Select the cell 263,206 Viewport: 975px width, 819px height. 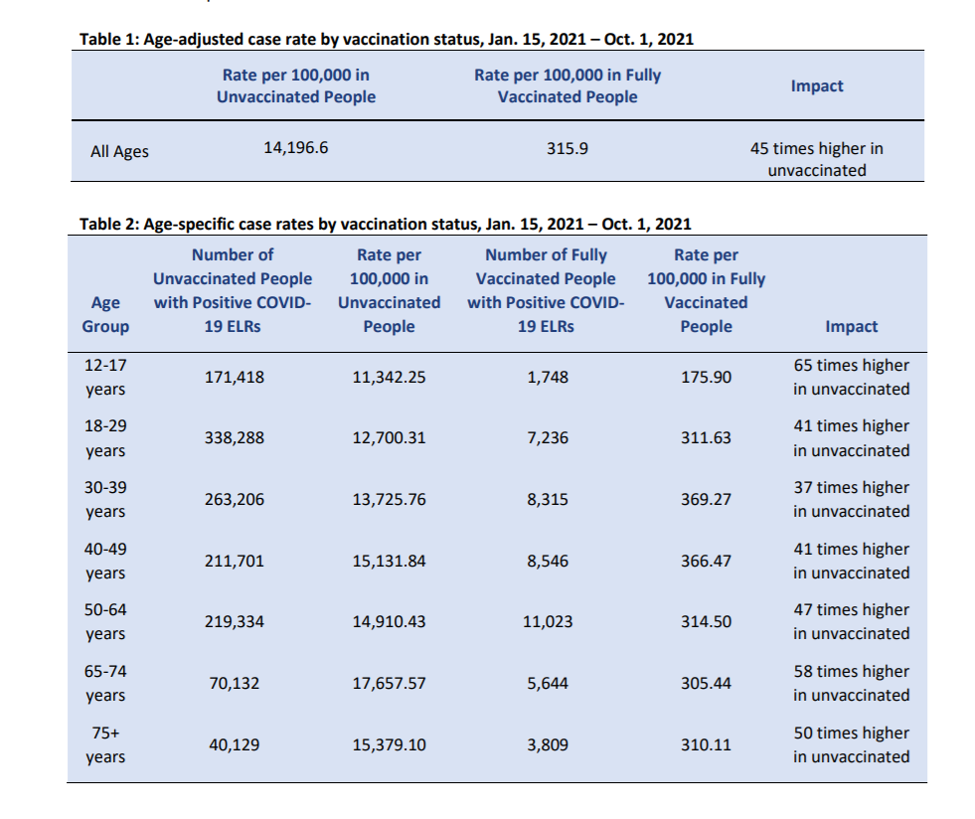235,500
